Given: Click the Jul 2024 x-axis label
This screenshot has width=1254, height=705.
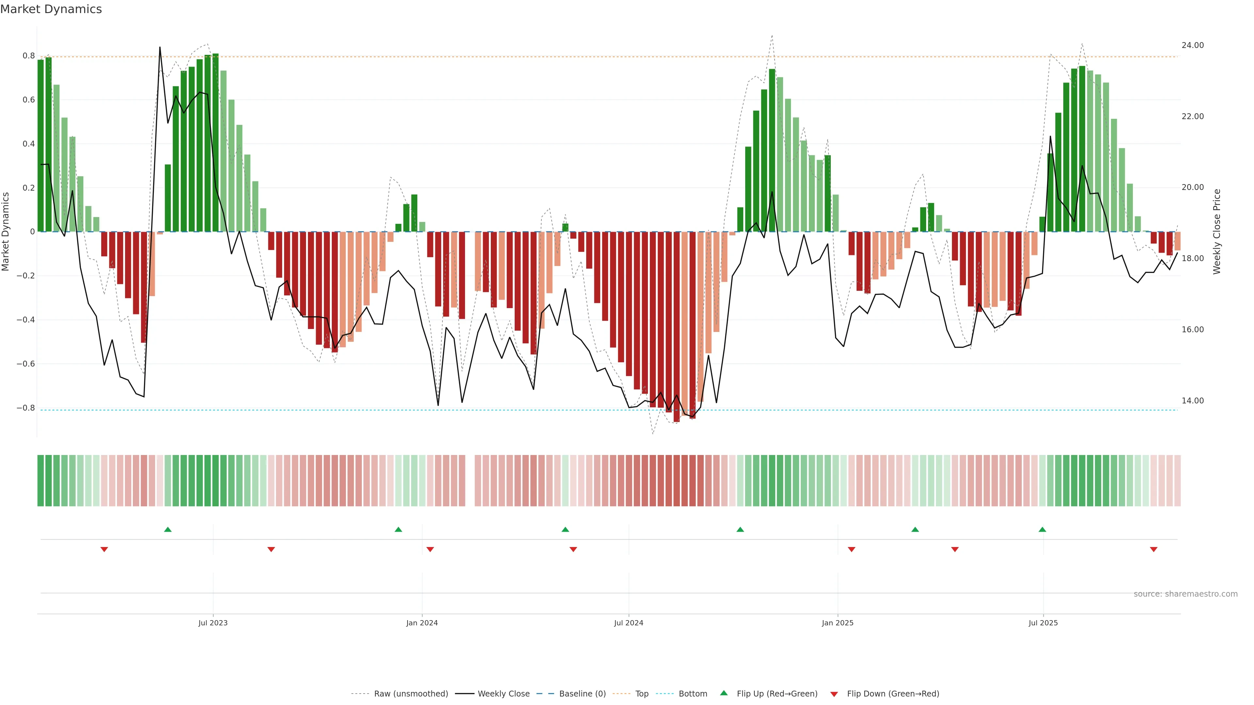Looking at the screenshot, I should (628, 623).
